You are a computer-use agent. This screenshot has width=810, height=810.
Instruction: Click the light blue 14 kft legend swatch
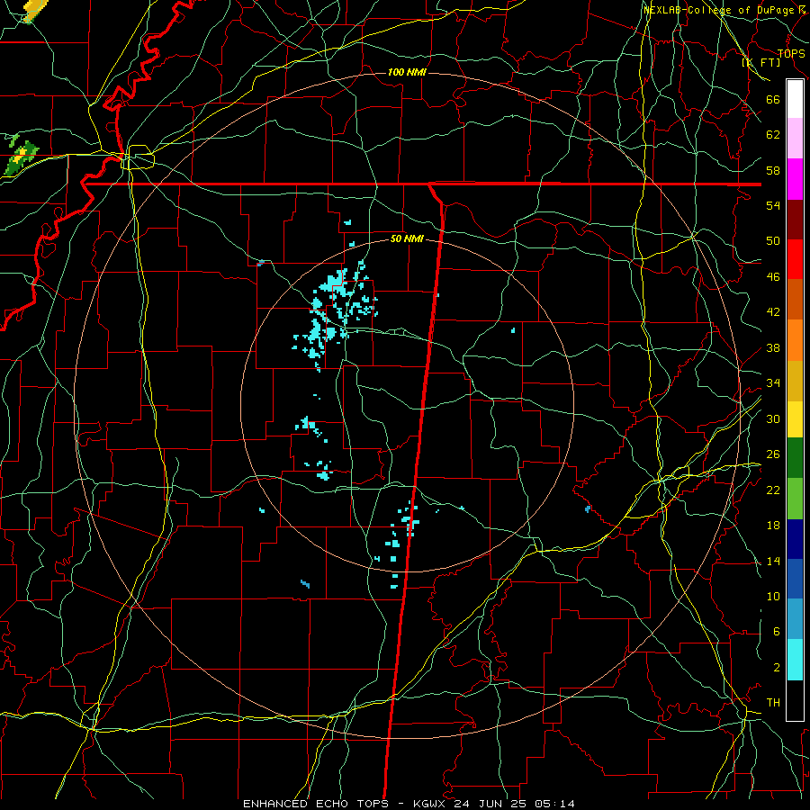click(795, 619)
